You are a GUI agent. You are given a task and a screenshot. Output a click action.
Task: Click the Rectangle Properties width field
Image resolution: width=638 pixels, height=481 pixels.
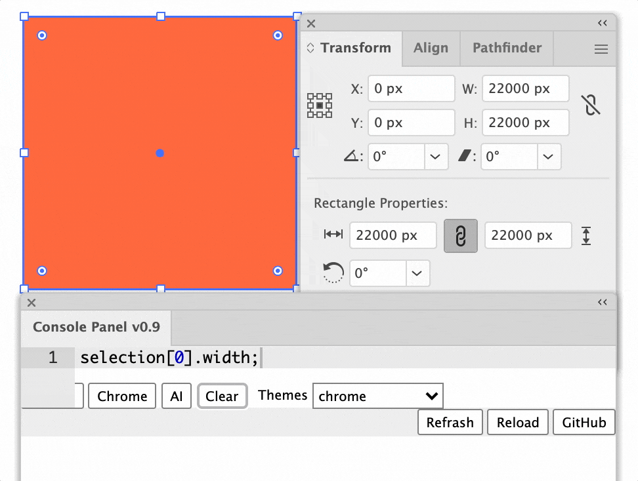(393, 235)
